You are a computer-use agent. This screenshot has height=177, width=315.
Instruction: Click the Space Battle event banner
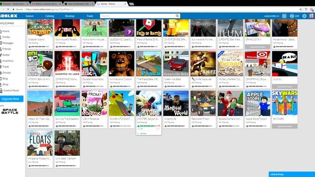(10, 111)
